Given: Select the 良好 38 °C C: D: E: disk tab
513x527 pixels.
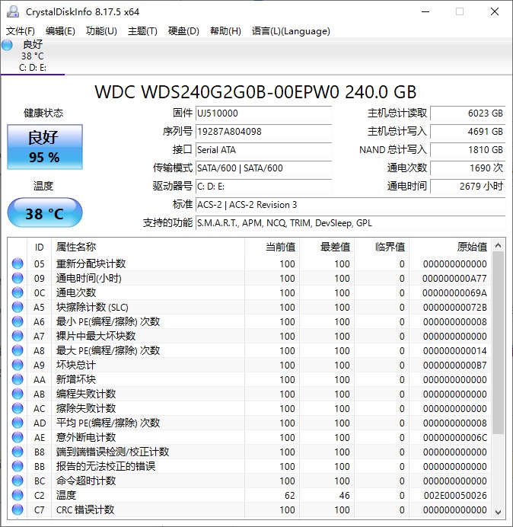Looking at the screenshot, I should coord(33,56).
